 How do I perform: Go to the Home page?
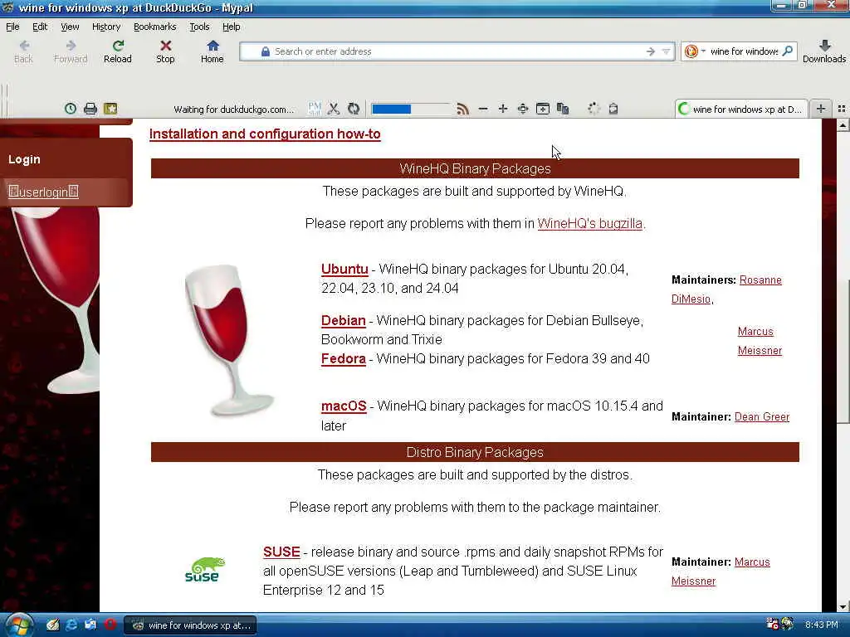pyautogui.click(x=212, y=51)
